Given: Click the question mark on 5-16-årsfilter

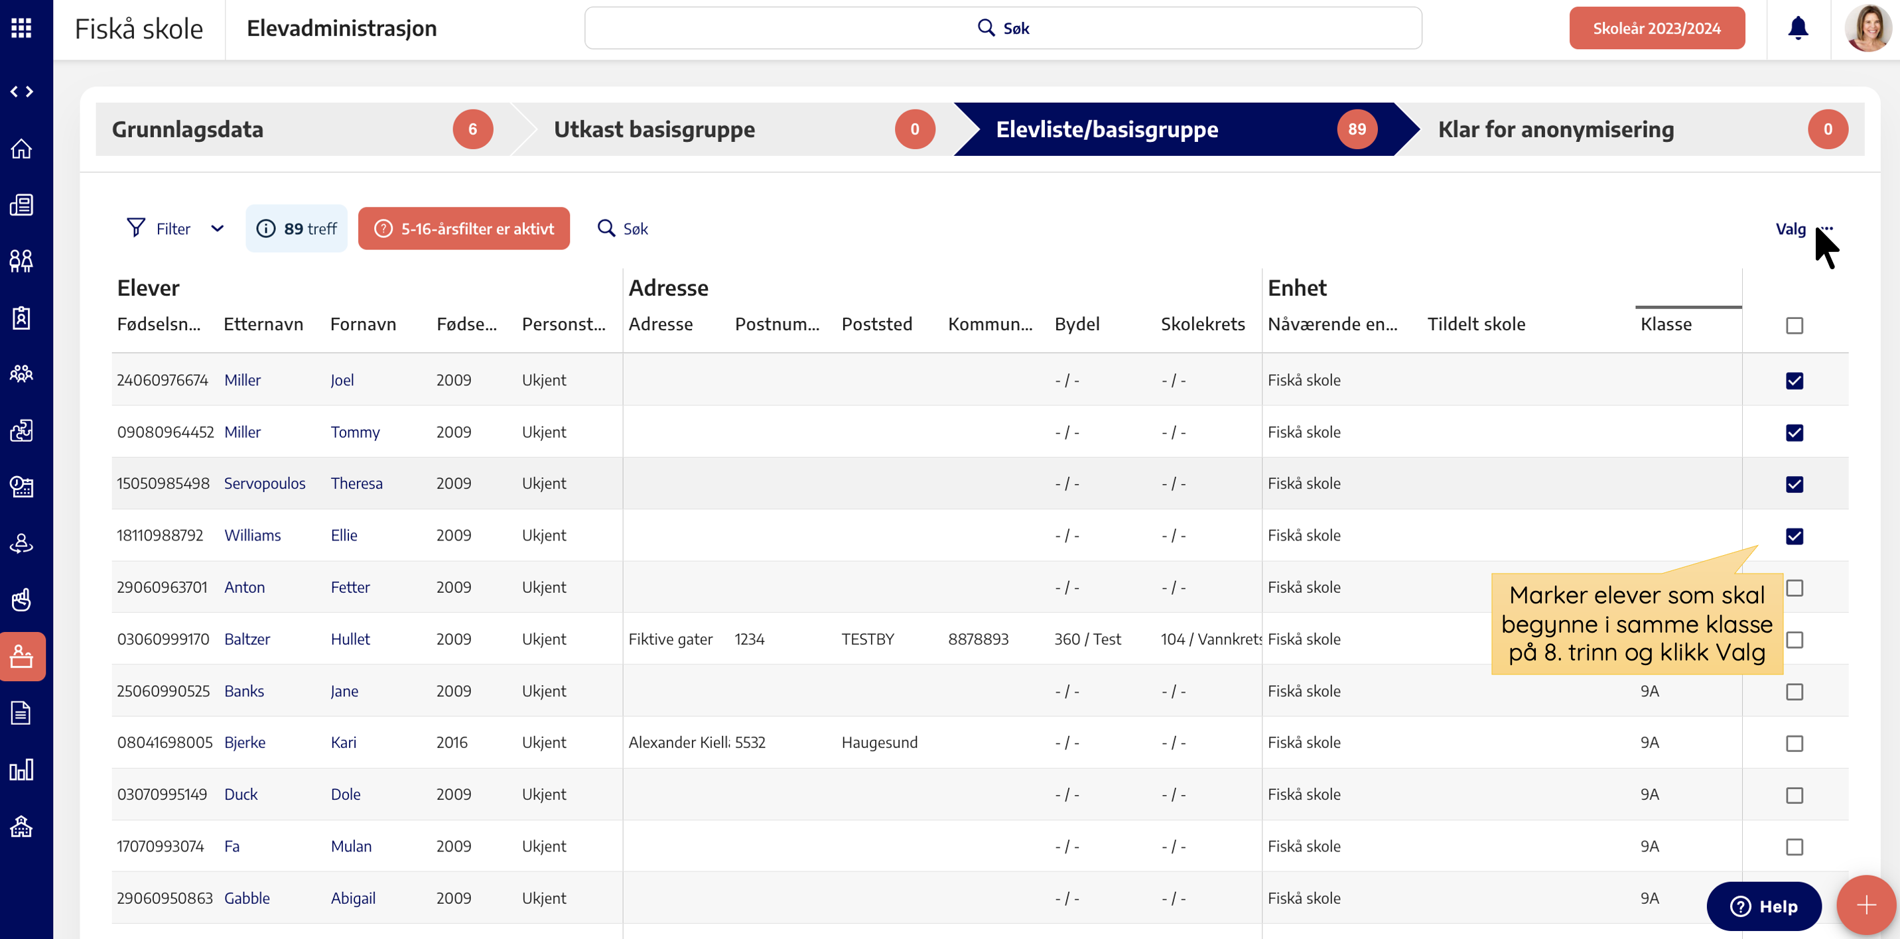Looking at the screenshot, I should [x=383, y=229].
